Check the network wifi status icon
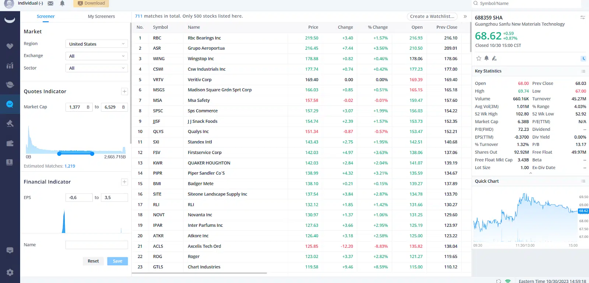Viewport: 589px width, 283px height. click(508, 281)
